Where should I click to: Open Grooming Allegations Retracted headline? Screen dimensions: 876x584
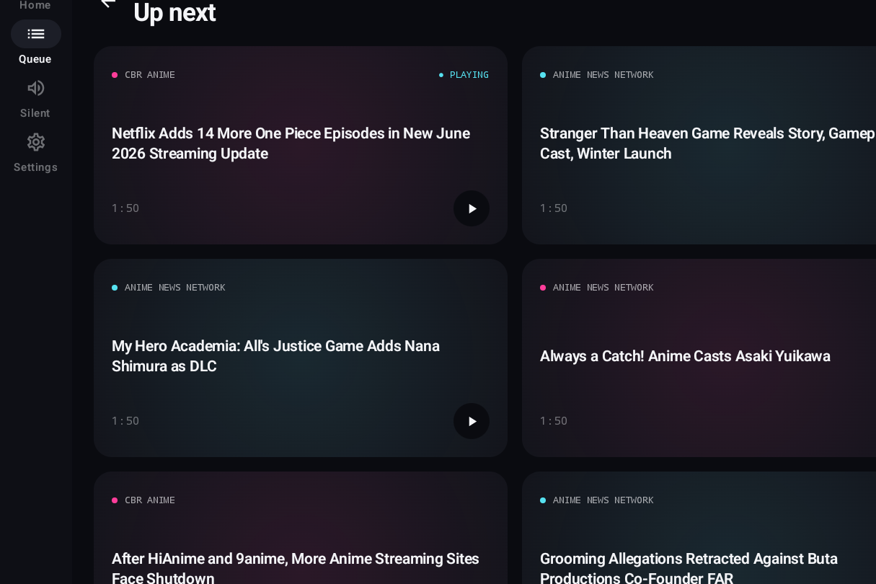pos(689,568)
